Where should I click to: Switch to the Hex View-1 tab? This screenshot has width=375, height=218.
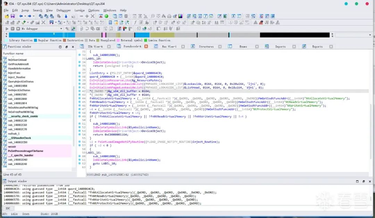[x=169, y=46]
